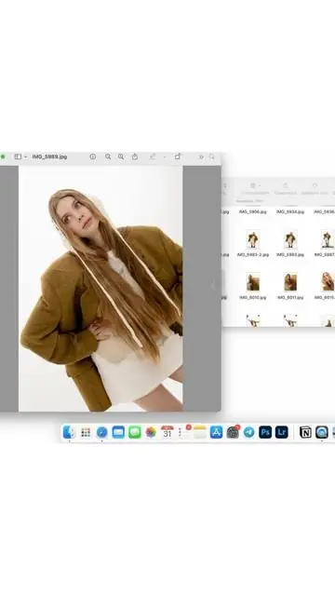Launch Photoshop from the Dock
Viewport: 335px width, 596px height.
(x=265, y=432)
